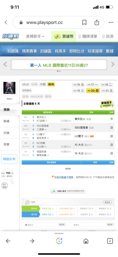This screenshot has width=118, height=257.
Task: Open 找高手 page
Action: (61, 51)
